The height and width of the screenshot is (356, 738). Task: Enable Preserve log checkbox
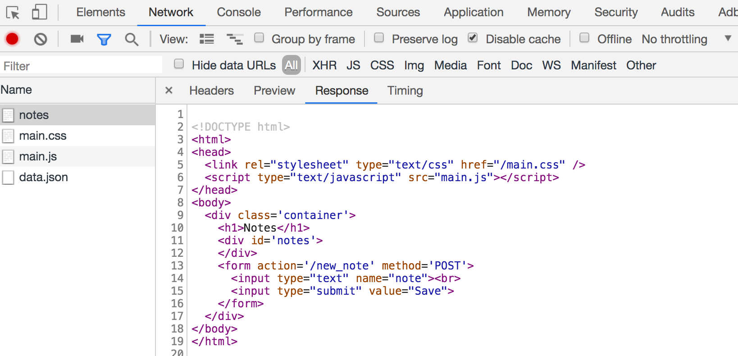point(379,38)
